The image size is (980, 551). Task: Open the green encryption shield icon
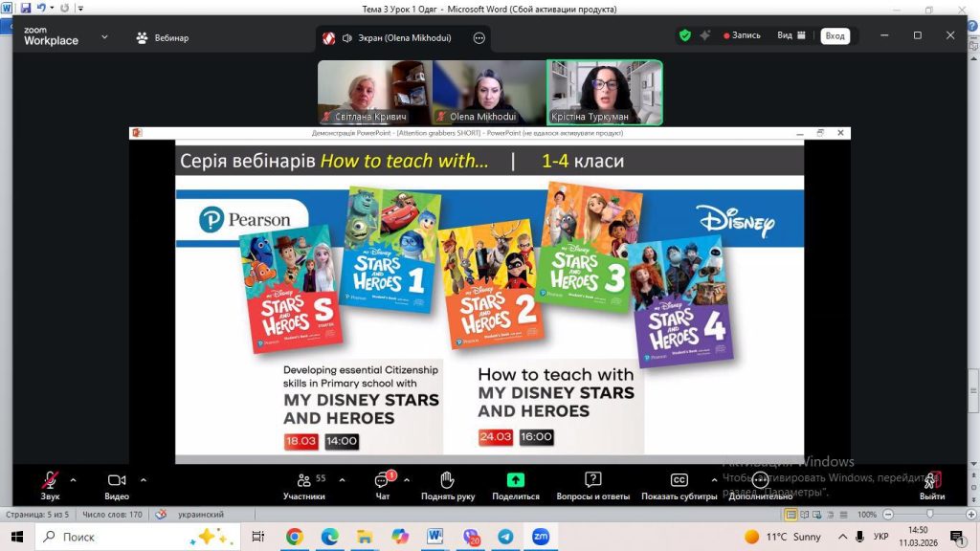(684, 35)
